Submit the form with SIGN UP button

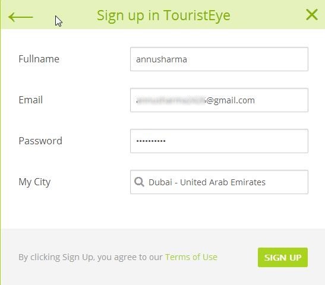coord(283,258)
